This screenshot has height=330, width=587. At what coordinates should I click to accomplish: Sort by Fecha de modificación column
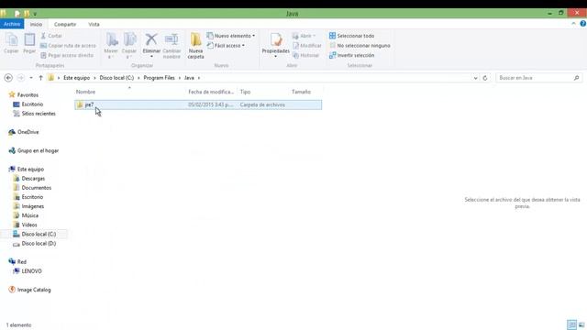point(212,92)
